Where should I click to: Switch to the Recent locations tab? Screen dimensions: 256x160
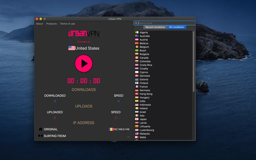(x=155, y=27)
